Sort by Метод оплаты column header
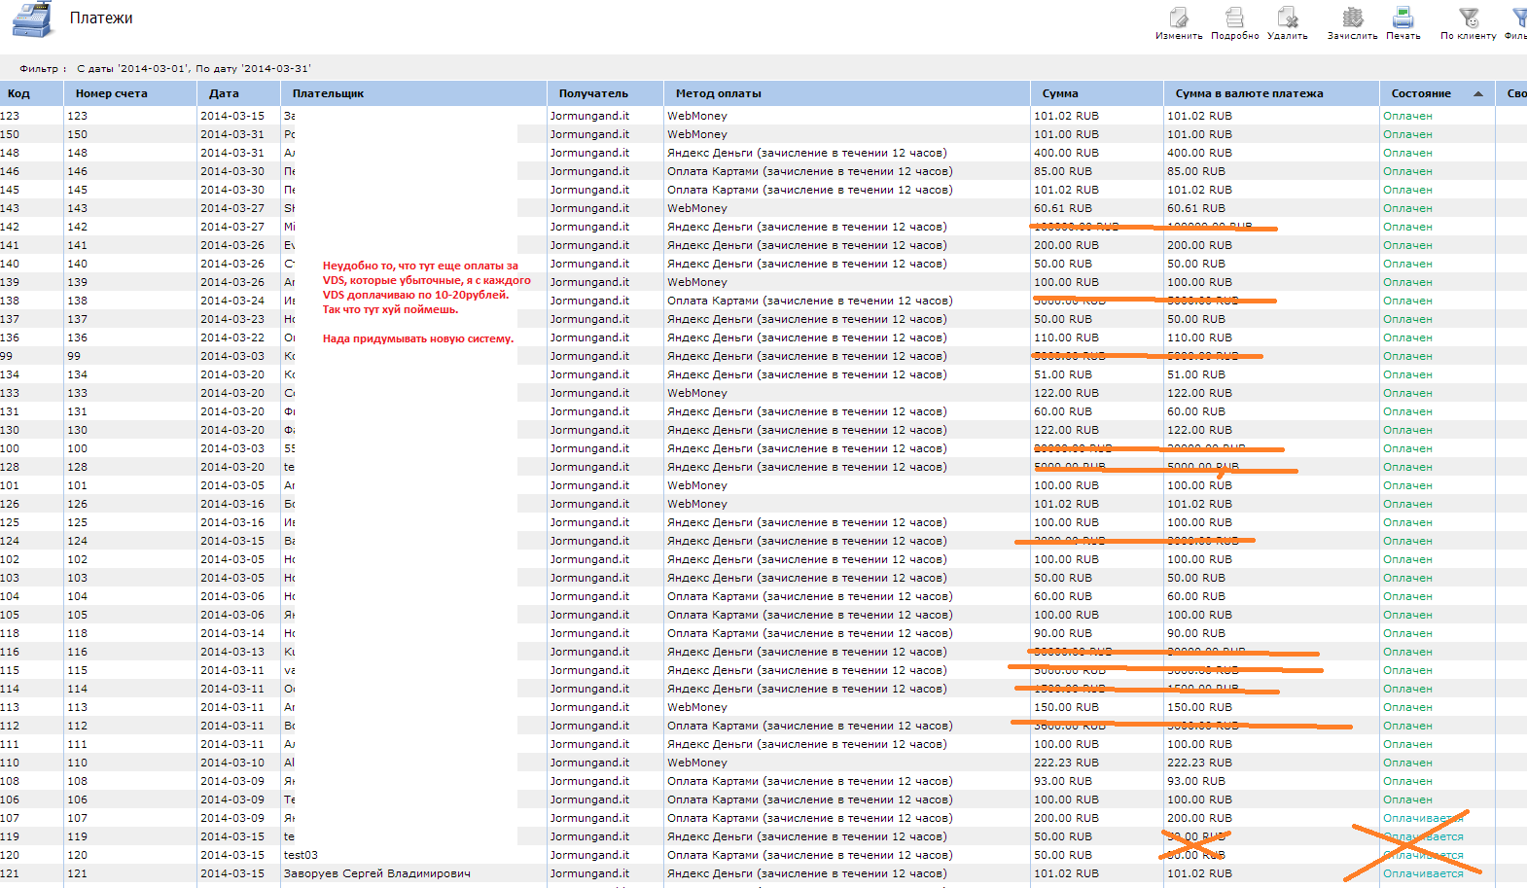This screenshot has width=1527, height=888. click(x=719, y=94)
